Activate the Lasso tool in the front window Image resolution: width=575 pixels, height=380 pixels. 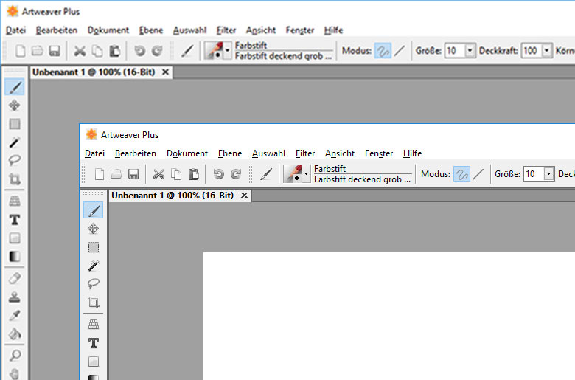tap(94, 284)
